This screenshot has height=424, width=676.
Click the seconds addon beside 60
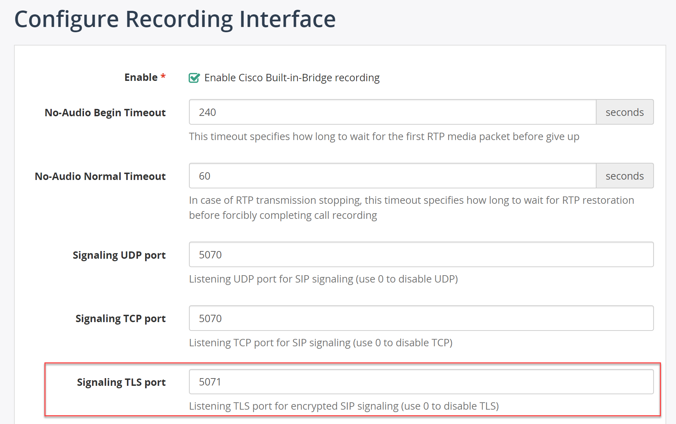625,176
